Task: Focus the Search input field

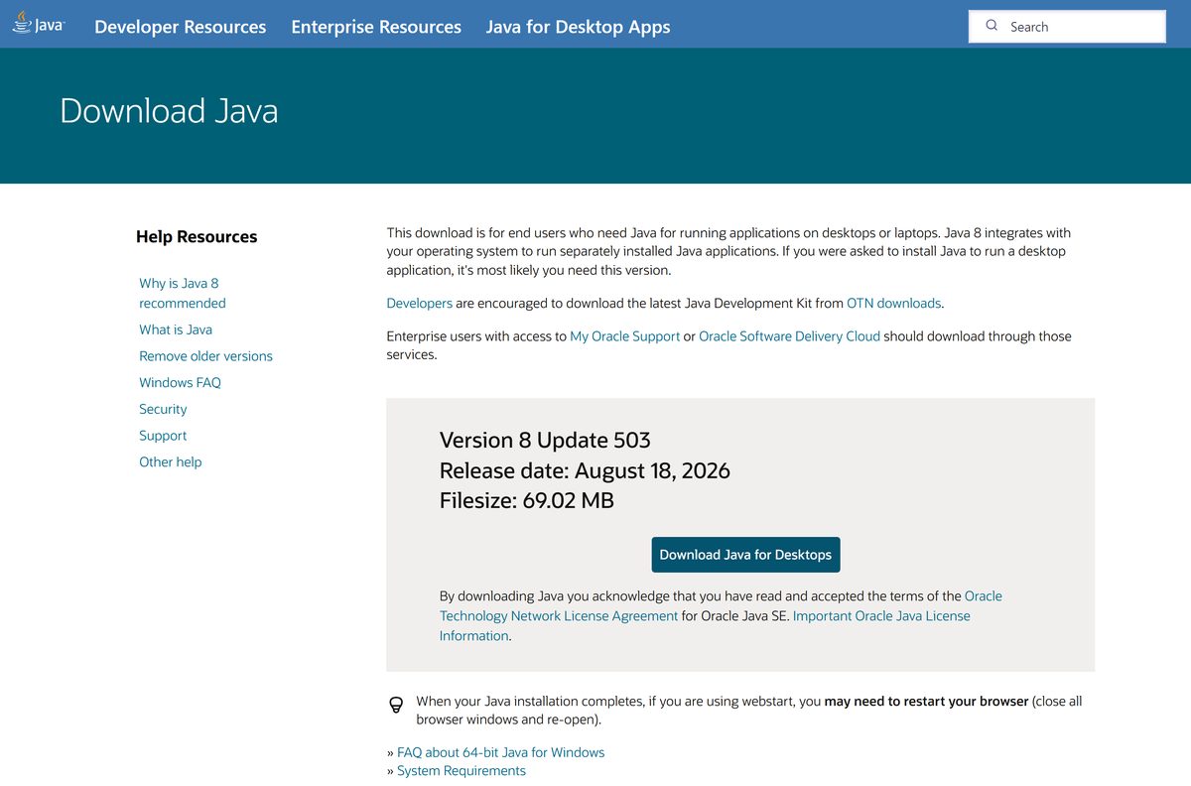Action: click(1067, 27)
